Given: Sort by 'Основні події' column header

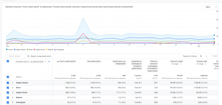Looking at the screenshot, I should click(202, 61).
